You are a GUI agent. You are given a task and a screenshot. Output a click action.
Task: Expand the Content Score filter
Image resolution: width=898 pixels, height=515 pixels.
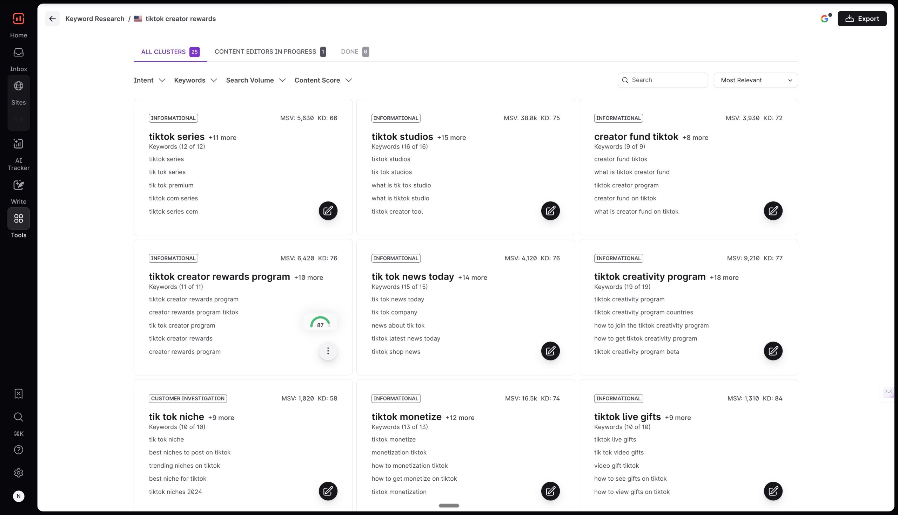[x=323, y=80]
